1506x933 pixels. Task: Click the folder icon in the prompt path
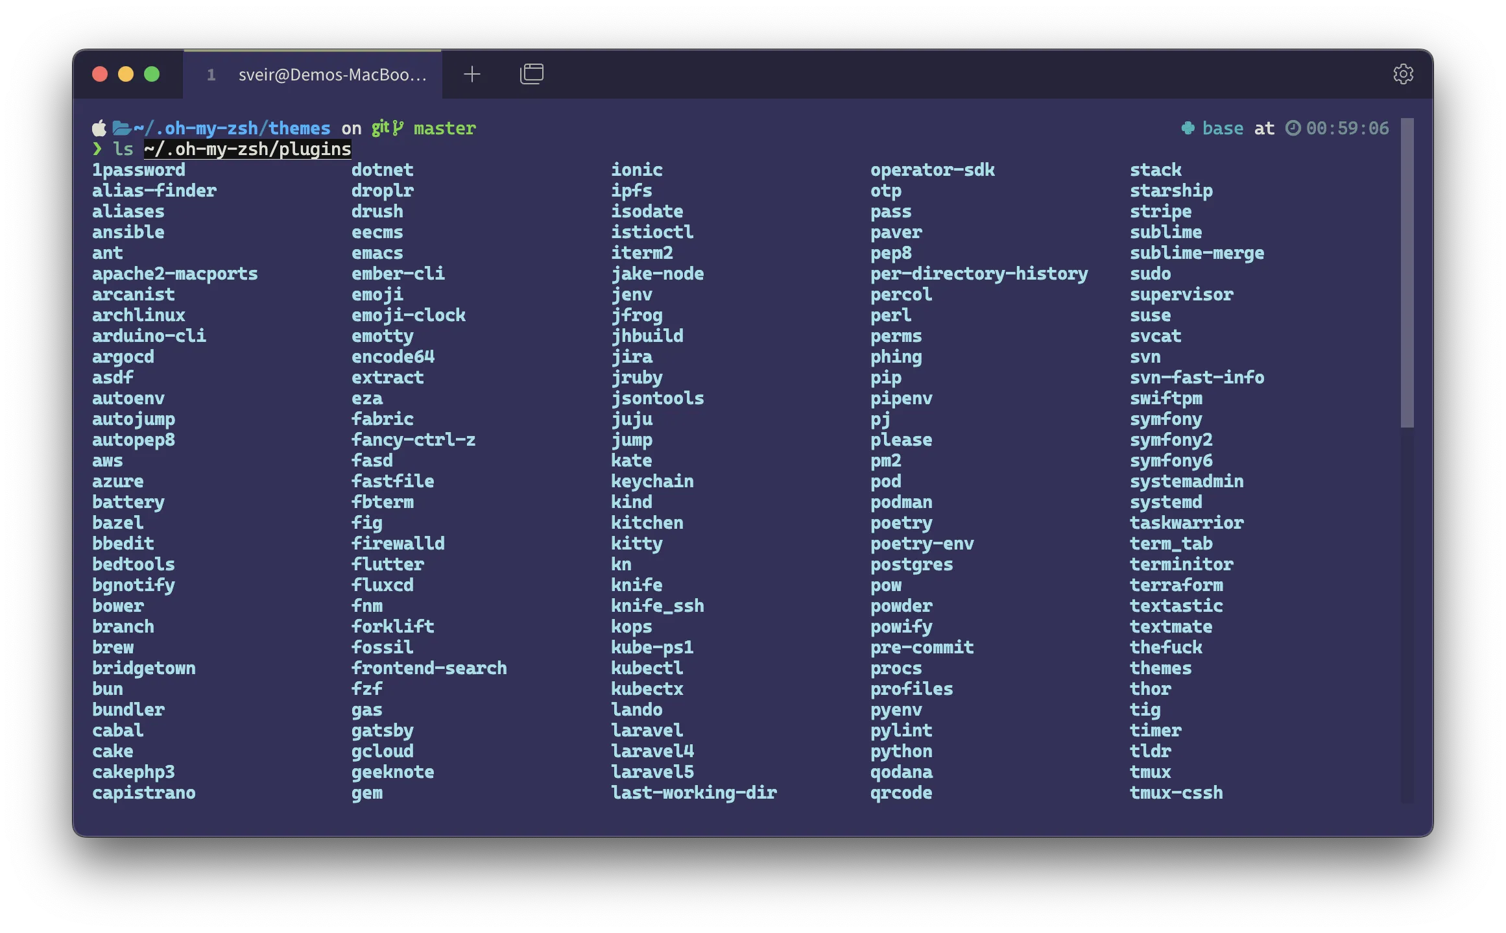point(121,128)
